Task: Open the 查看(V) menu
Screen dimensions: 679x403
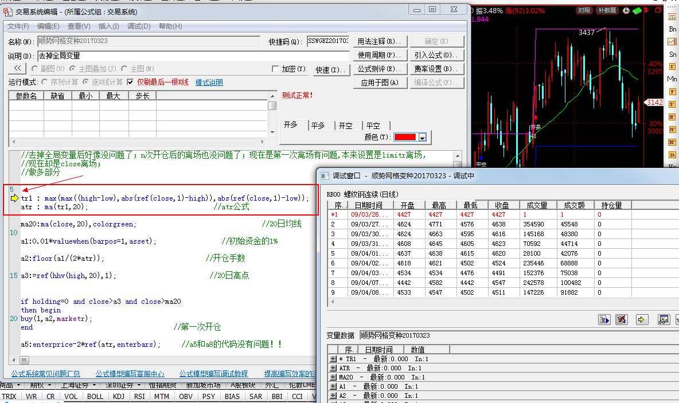Action: [79, 26]
